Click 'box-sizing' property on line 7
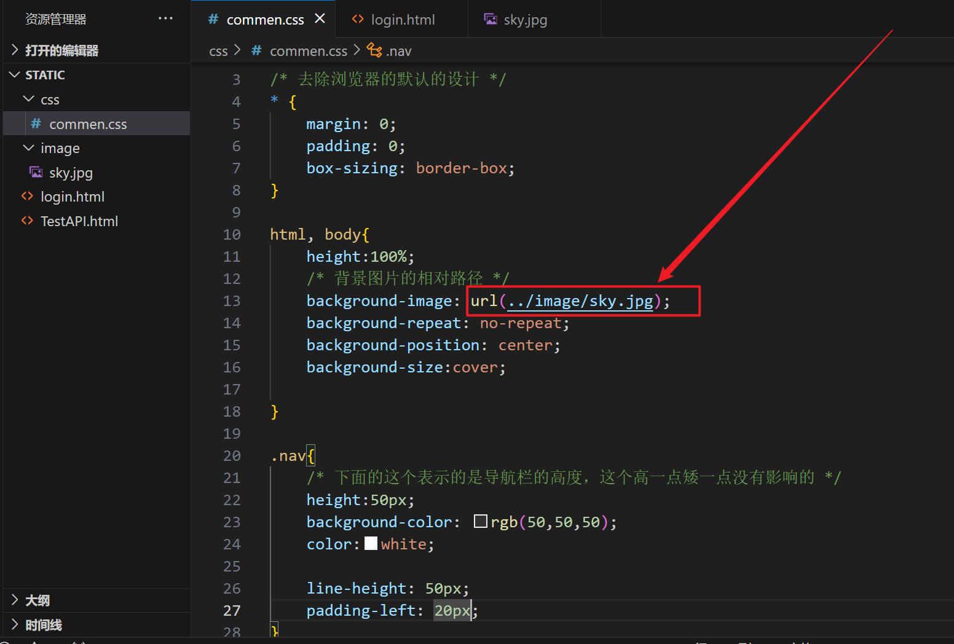 click(352, 168)
